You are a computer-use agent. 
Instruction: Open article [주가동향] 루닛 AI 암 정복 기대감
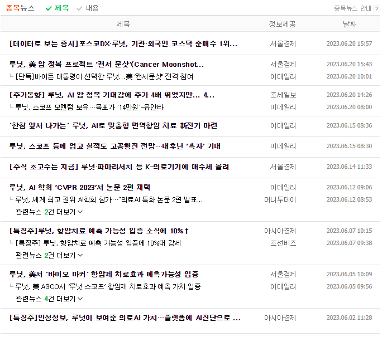coord(112,95)
